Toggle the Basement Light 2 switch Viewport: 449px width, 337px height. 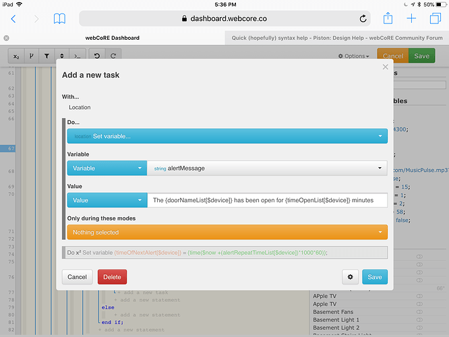(x=419, y=328)
